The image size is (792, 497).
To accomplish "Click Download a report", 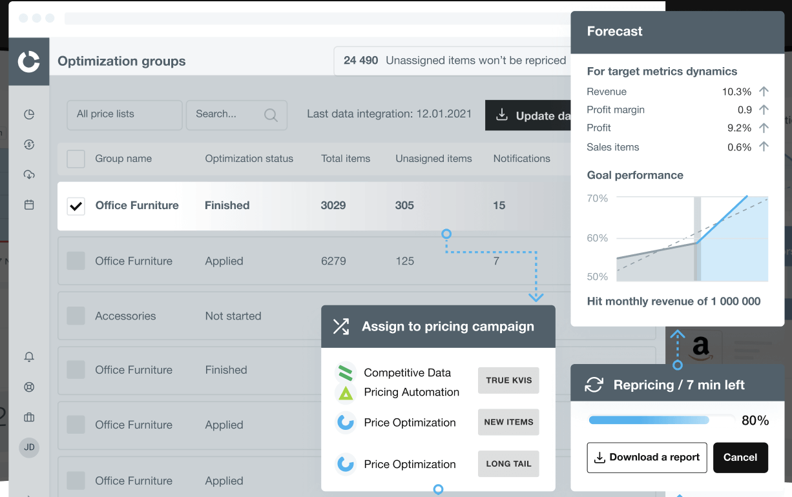I will (x=647, y=457).
